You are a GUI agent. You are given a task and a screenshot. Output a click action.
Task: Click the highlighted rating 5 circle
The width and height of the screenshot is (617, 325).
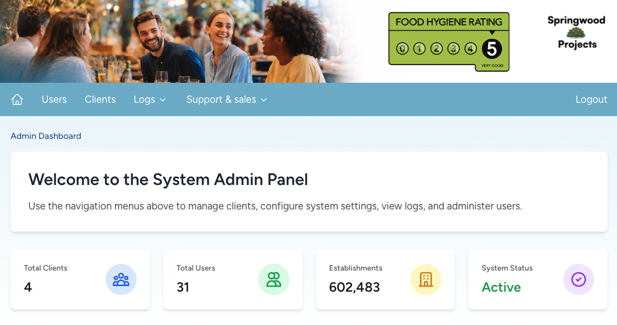click(x=491, y=49)
